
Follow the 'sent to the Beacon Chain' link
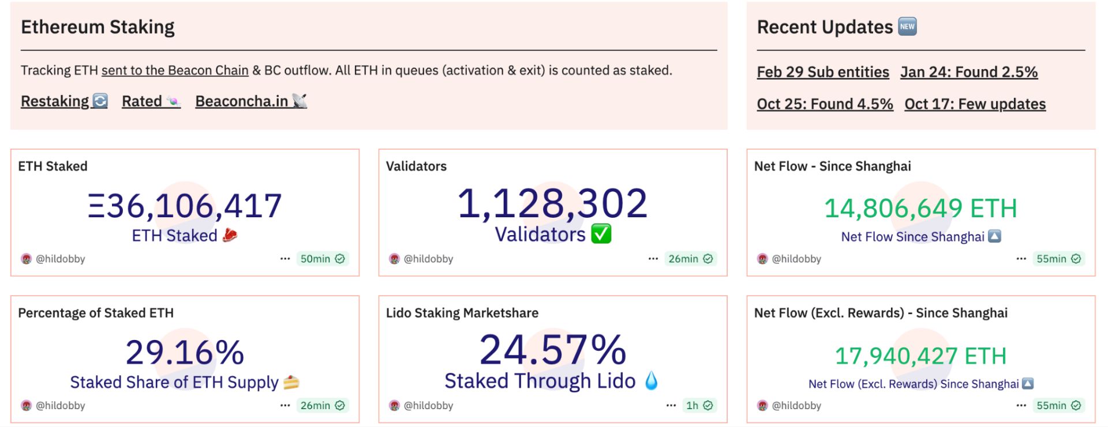[175, 70]
